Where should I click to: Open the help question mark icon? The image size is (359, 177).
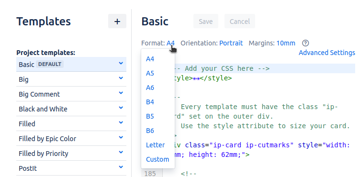coord(305,43)
